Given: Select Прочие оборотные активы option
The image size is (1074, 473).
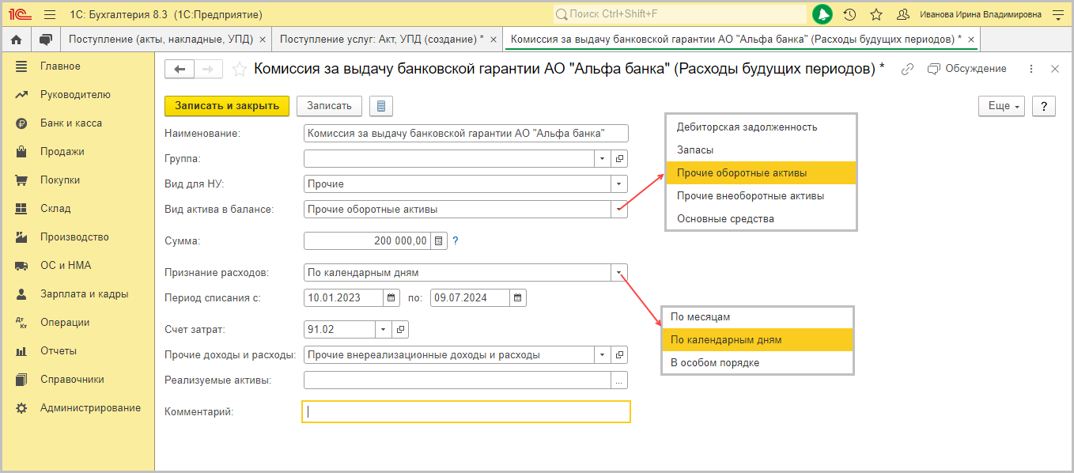Looking at the screenshot, I should [762, 172].
